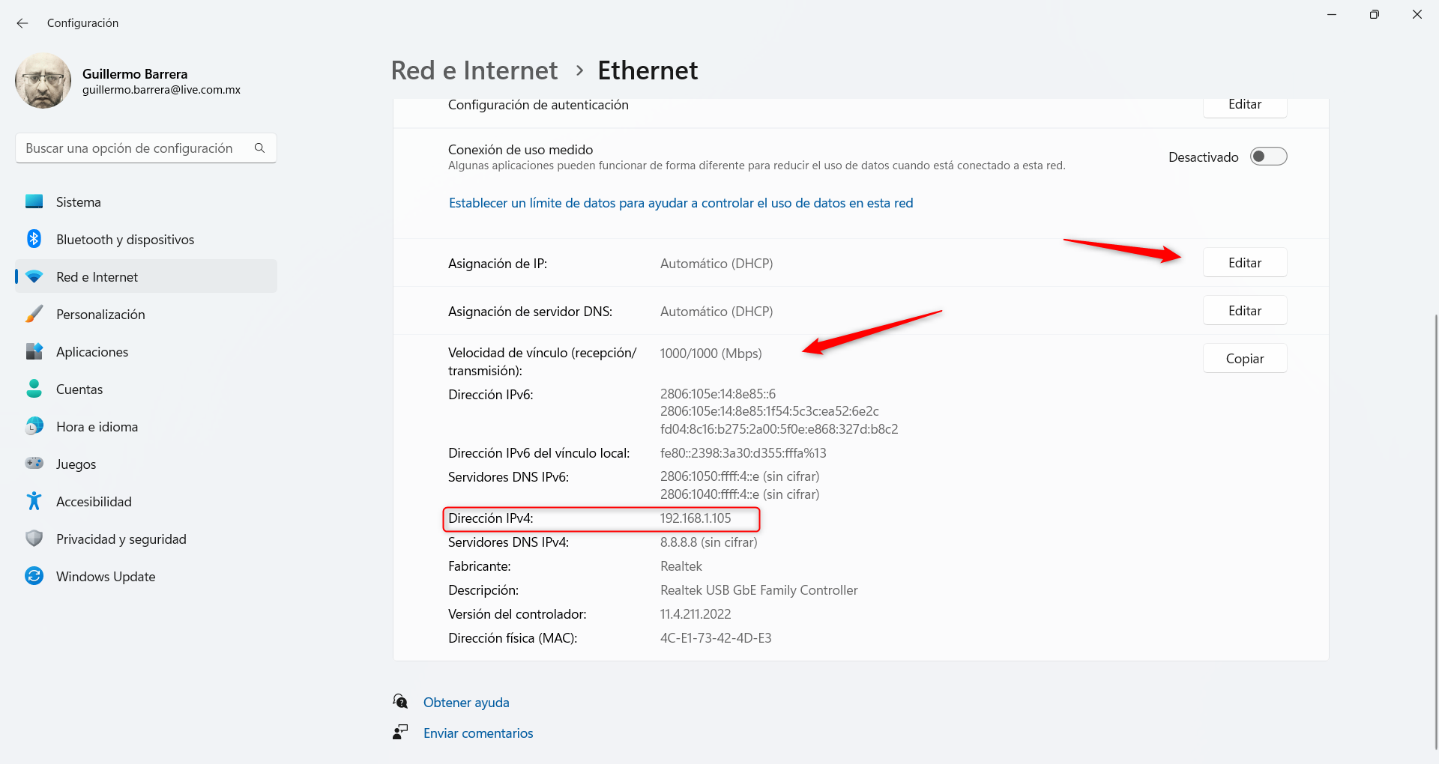This screenshot has height=764, width=1439.
Task: Click the Privacidad y seguridad shield icon
Action: click(34, 539)
